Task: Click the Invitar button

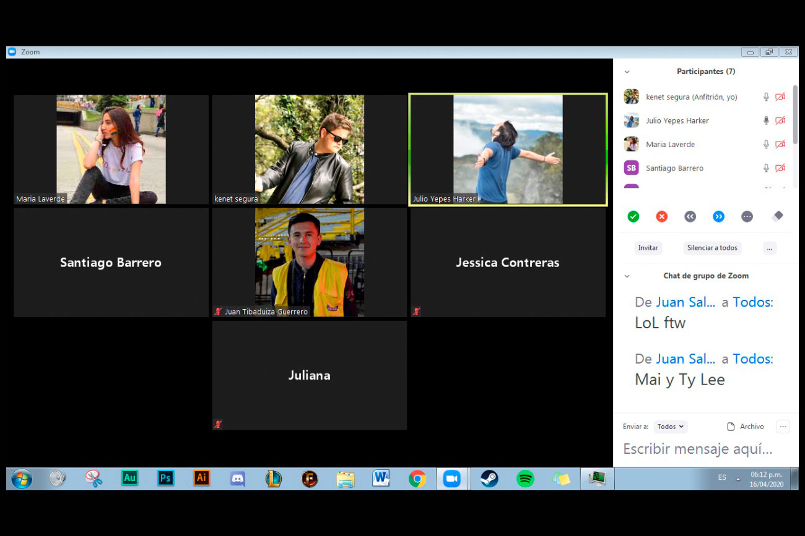Action: 648,248
